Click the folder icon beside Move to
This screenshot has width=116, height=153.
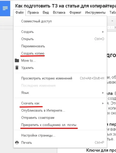point(17,60)
